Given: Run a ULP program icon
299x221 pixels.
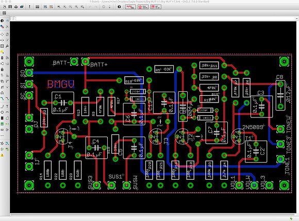Looking at the screenshot, I should tap(51, 7).
